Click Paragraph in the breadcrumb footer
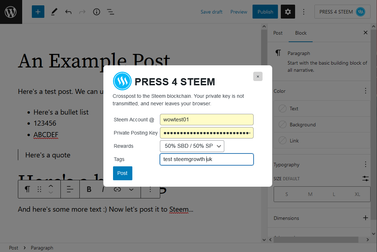This screenshot has width=377, height=252. (42, 248)
